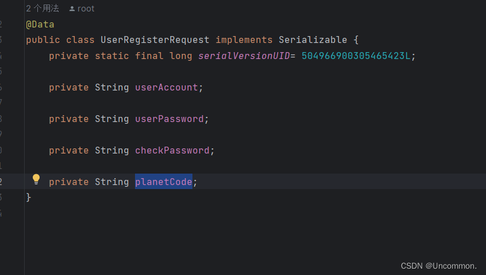486x275 pixels.
Task: Click the Serializable interface name
Action: pyautogui.click(x=313, y=40)
